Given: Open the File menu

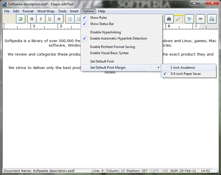Looking at the screenshot, I should [x=7, y=11].
